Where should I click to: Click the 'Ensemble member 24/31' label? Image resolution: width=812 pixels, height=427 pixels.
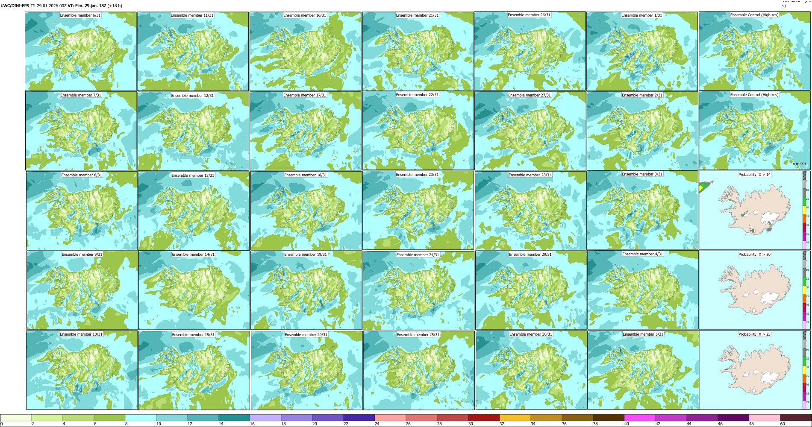tap(418, 254)
